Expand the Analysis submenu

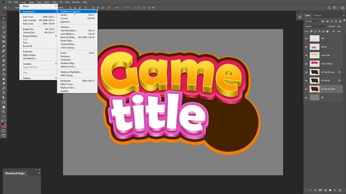pyautogui.click(x=38, y=78)
